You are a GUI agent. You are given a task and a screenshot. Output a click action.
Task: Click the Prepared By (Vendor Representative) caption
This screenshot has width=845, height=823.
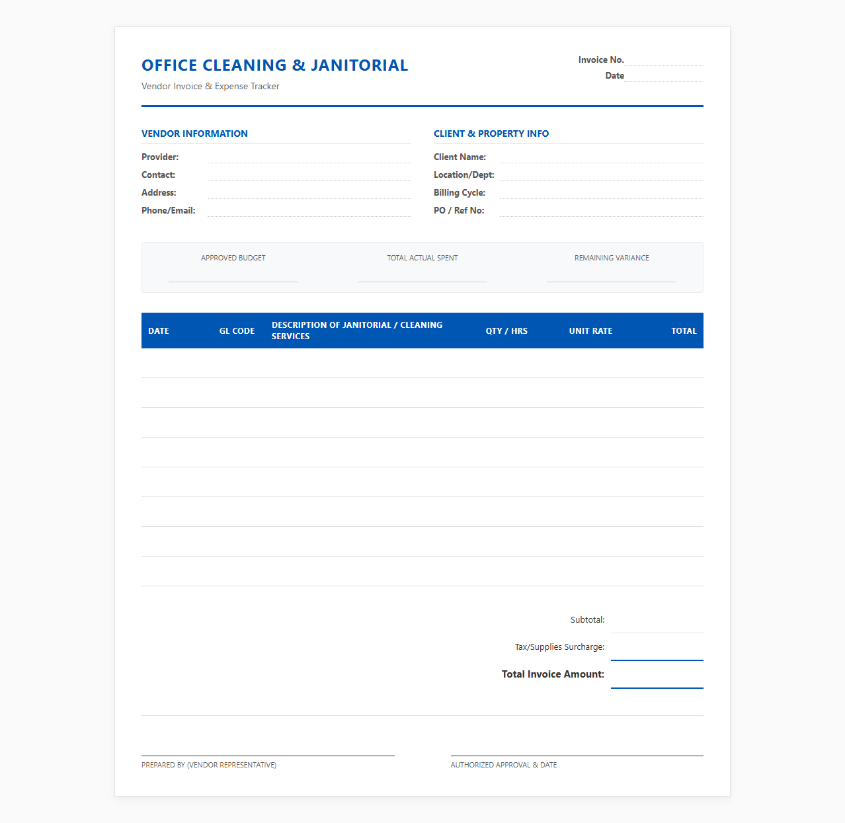209,765
